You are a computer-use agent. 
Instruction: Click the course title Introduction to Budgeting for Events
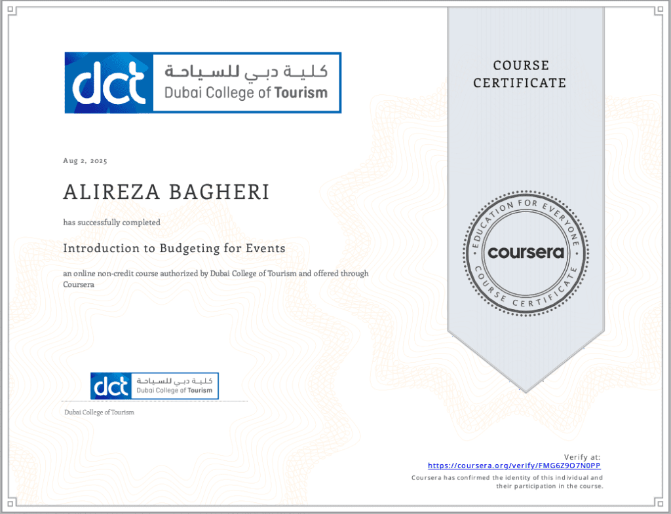[174, 248]
